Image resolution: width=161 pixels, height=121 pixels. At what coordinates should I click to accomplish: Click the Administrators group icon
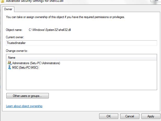10,63
